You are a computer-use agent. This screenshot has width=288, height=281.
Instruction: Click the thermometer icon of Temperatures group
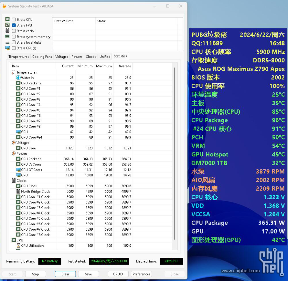[13, 72]
